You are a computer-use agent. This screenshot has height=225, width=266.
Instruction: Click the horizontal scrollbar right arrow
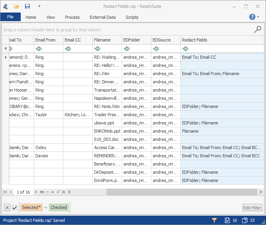(x=261, y=192)
